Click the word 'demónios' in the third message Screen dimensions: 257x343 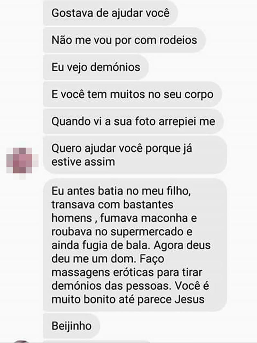(x=115, y=67)
